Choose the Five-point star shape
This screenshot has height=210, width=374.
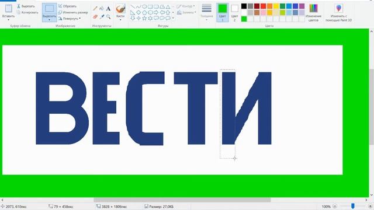point(144,18)
